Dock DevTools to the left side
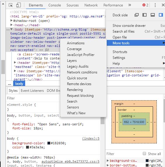The height and width of the screenshot is (167, 165). point(145,15)
